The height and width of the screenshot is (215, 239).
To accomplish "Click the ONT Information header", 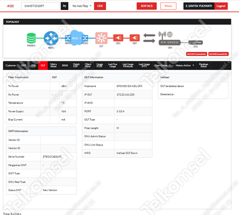I will coord(18,131).
